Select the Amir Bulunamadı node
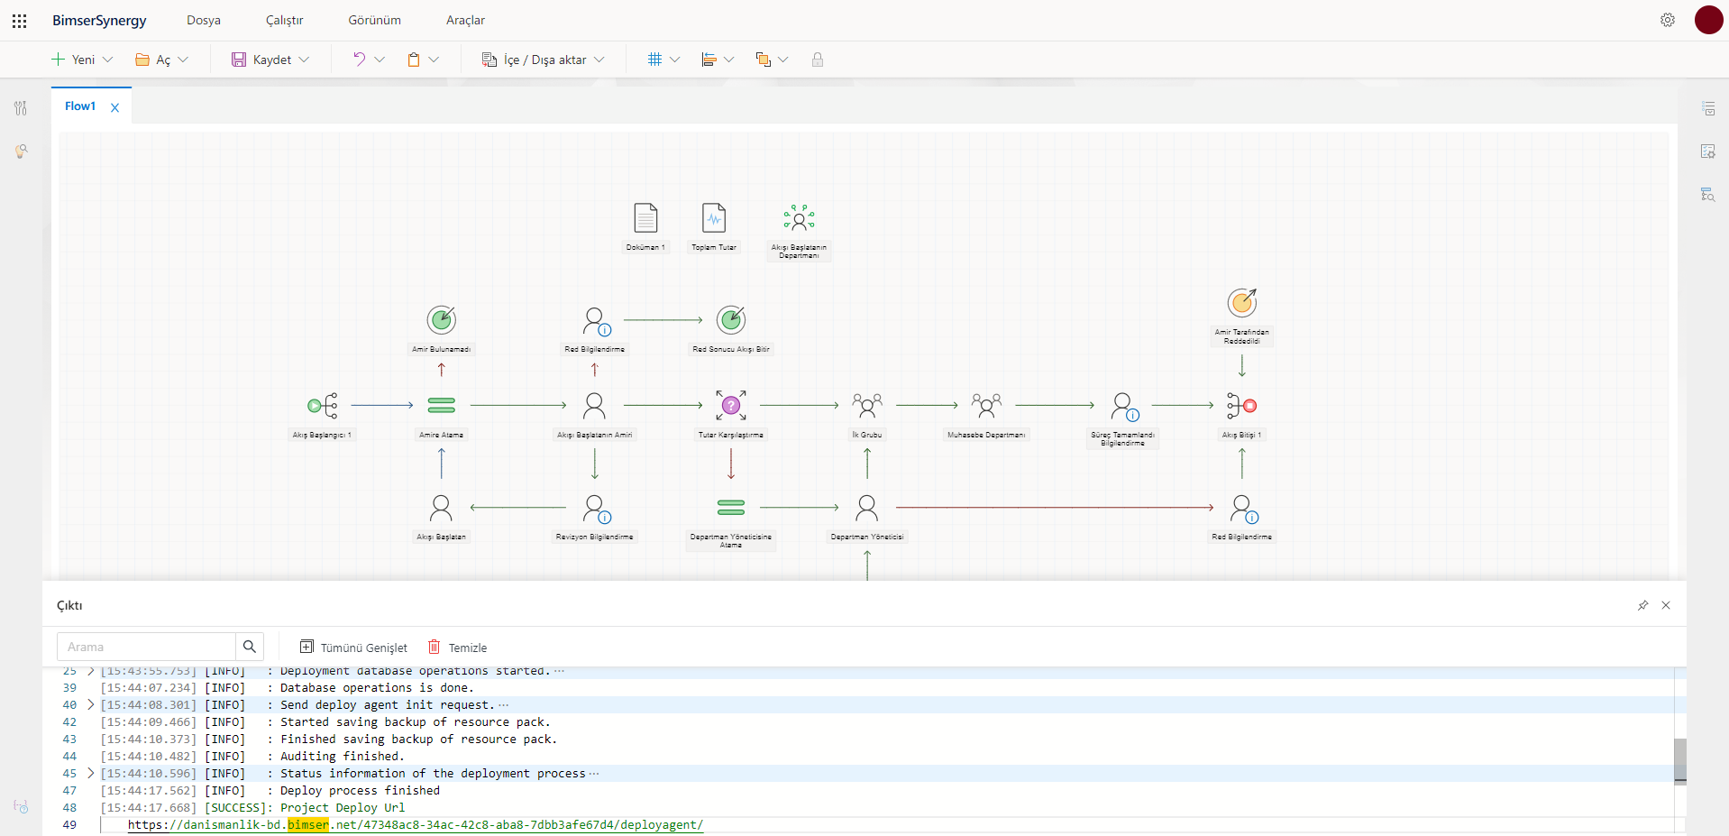This screenshot has height=836, width=1729. [x=442, y=319]
